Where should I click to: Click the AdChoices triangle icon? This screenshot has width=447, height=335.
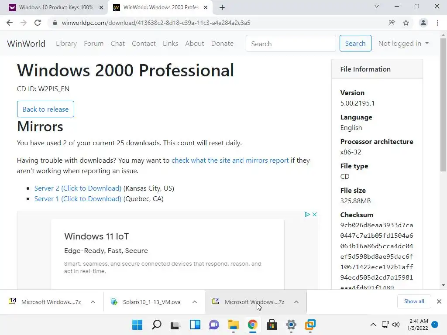click(307, 214)
